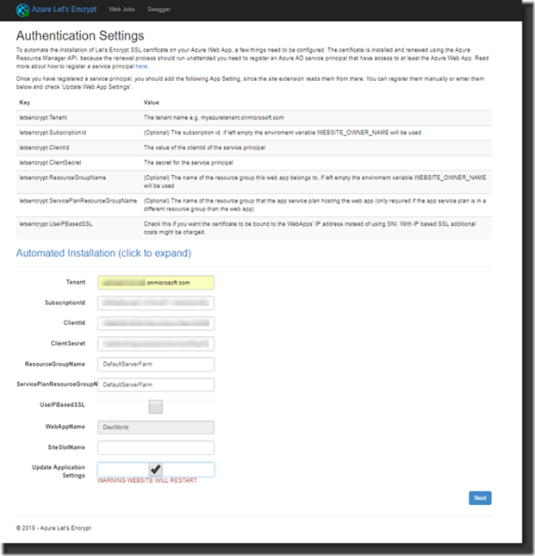
Task: Open the Web Jobs menu item
Action: point(121,9)
